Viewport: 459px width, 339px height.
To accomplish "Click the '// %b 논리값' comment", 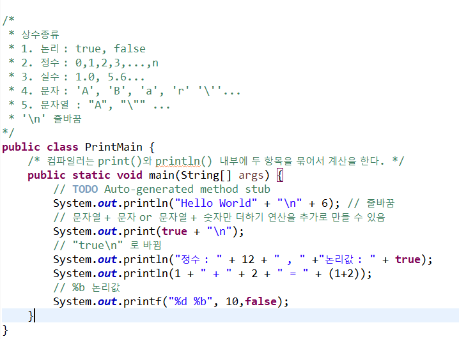I will click(87, 287).
